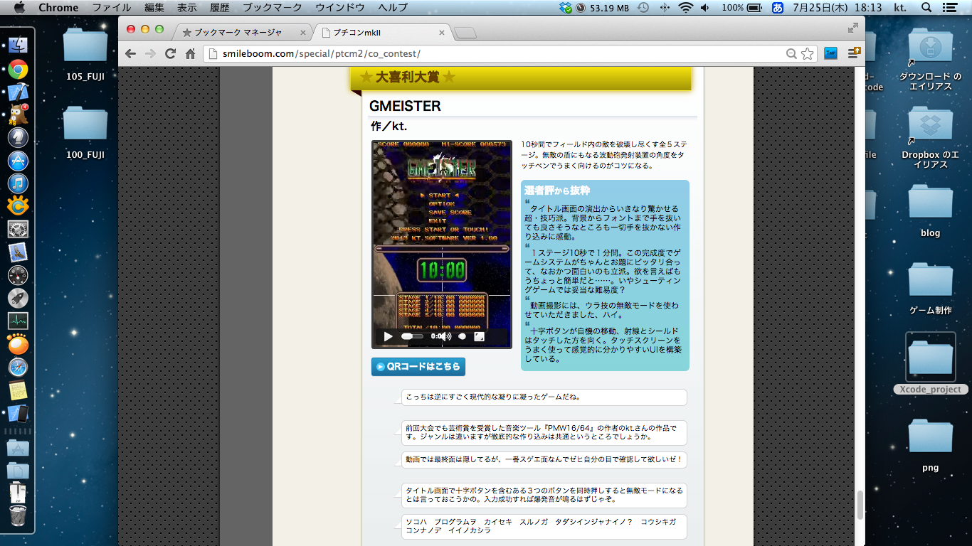Reload the page with the refresh icon
Viewport: 972px width, 546px height.
[170, 53]
